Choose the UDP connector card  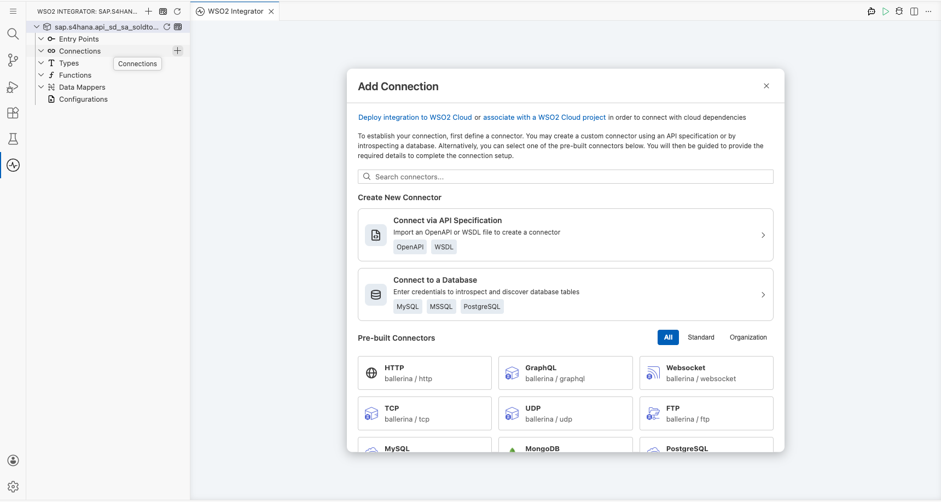pos(565,413)
